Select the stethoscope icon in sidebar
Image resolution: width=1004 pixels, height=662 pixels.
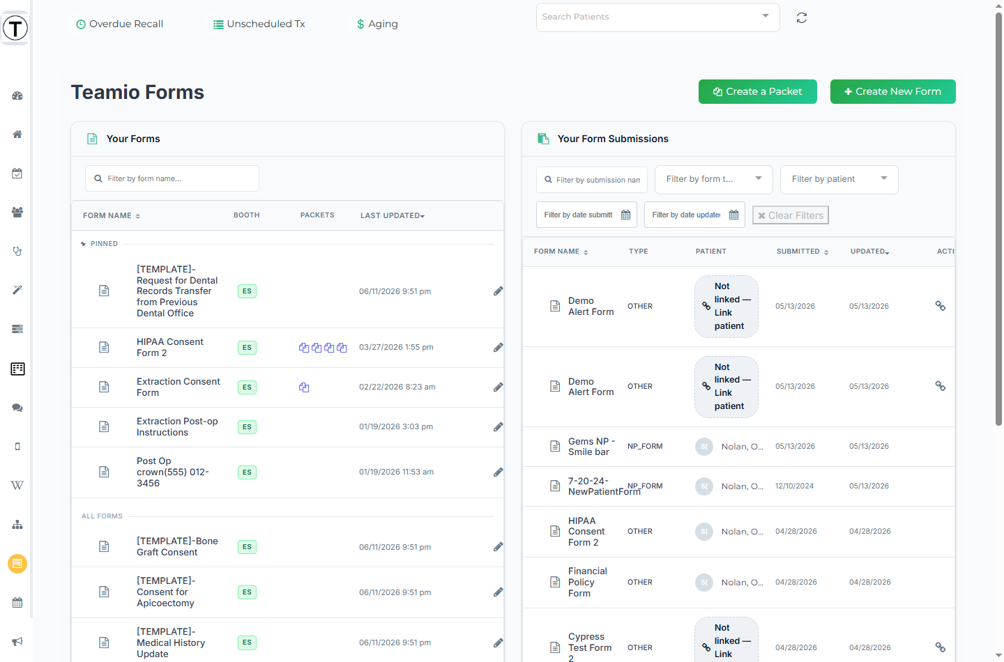coord(17,252)
